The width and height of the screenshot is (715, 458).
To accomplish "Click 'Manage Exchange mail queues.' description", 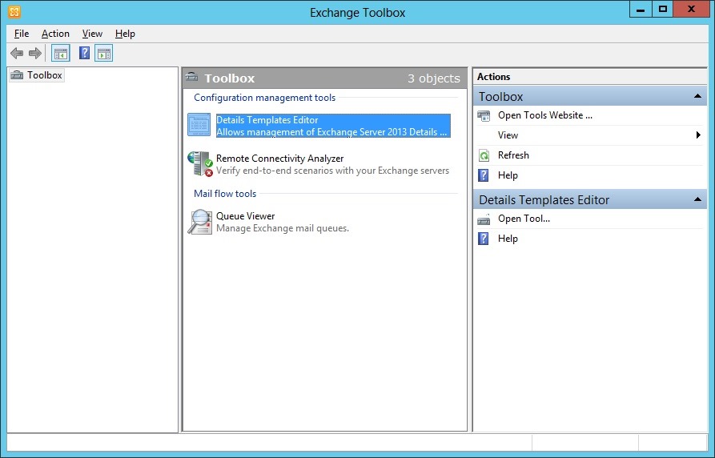I will [283, 228].
